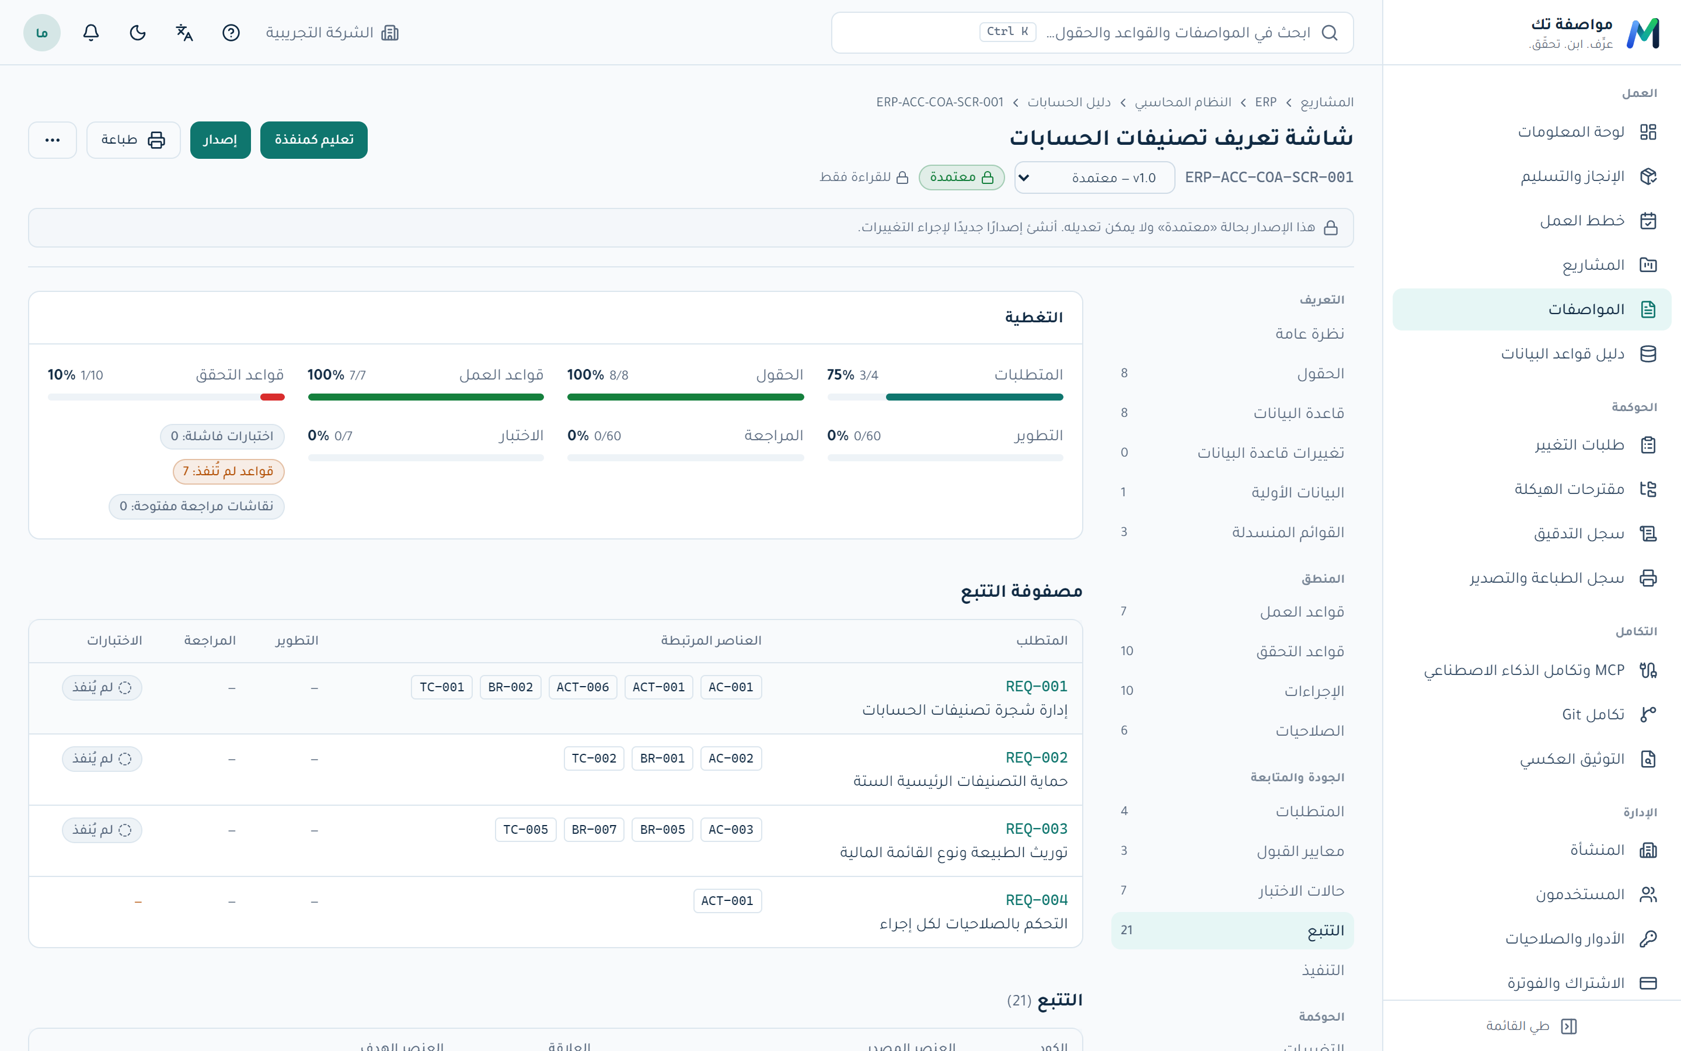Click 'قواعد لم تُنفذ: 7' warning badge
Image resolution: width=1681 pixels, height=1051 pixels.
point(229,471)
